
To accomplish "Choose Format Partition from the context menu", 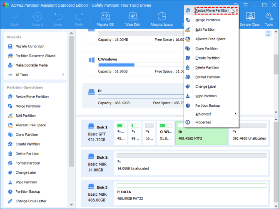I will (212, 77).
